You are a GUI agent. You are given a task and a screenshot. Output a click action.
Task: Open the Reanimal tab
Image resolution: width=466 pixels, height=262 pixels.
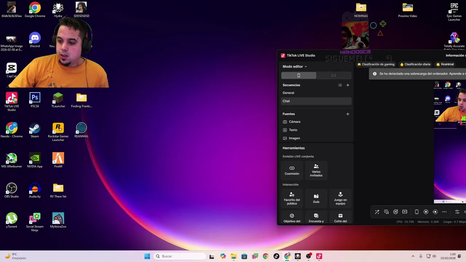(x=445, y=64)
